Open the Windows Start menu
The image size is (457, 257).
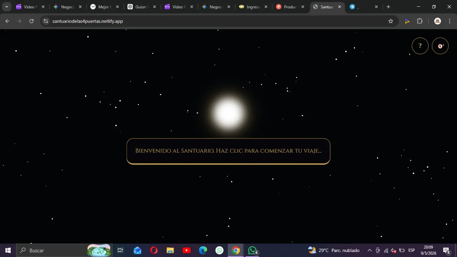[x=8, y=250]
